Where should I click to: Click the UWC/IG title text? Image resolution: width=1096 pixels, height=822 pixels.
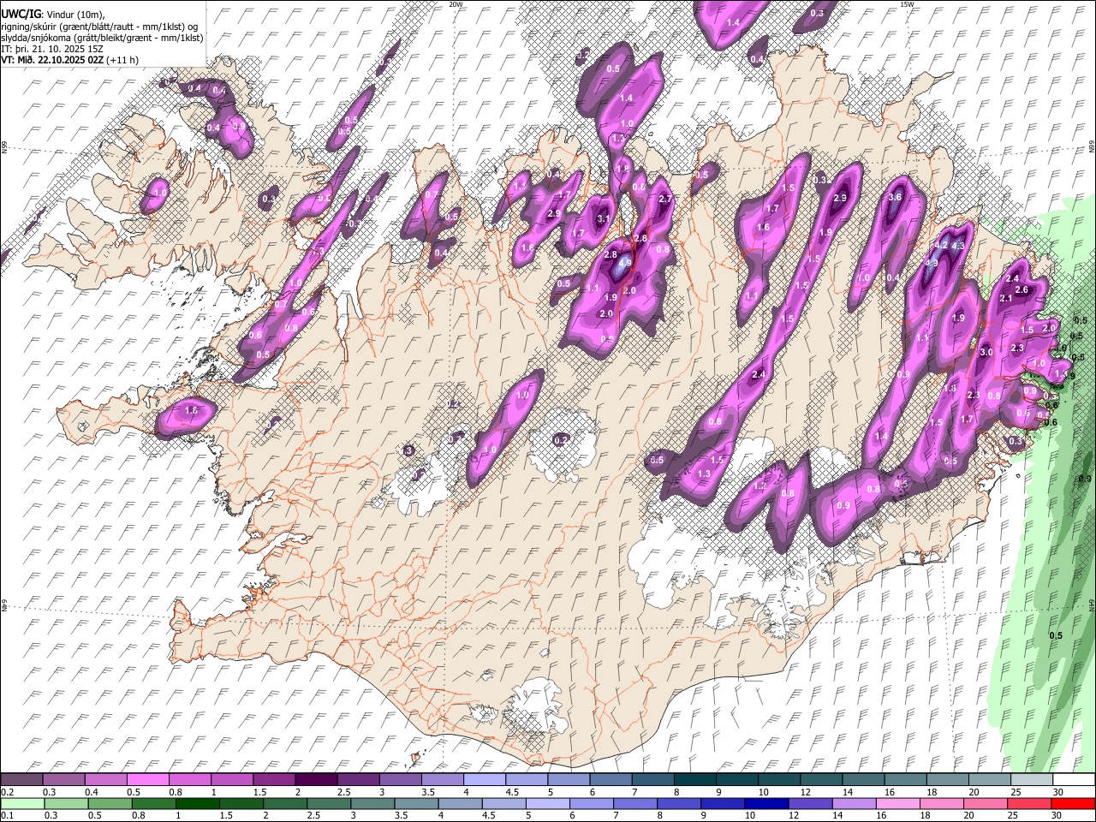coord(21,15)
